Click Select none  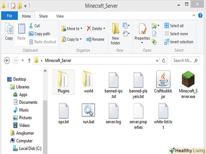(x=176, y=34)
